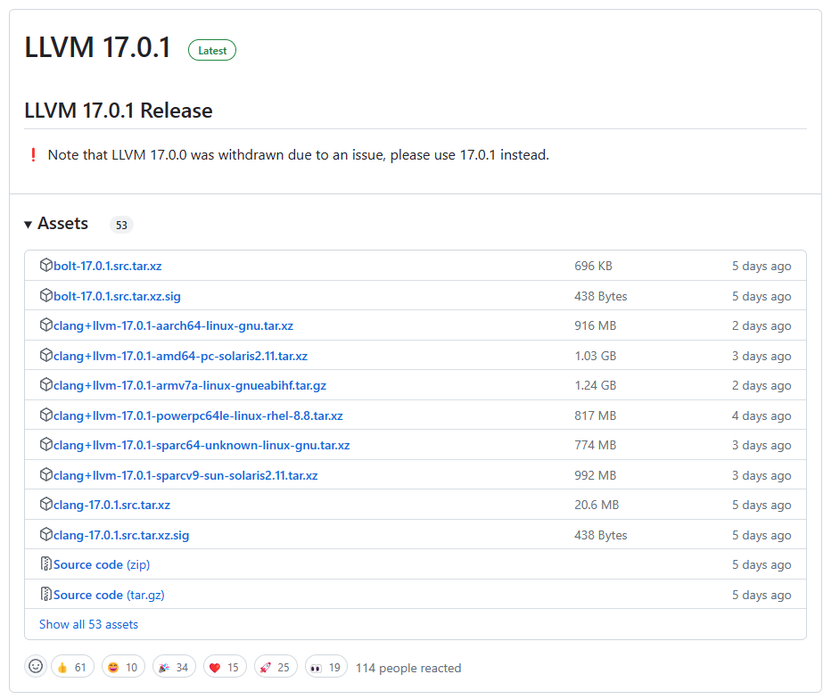823x699 pixels.
Task: Click package icon beside sparcv9-sun-solaris2.11 tarball
Action: coord(46,475)
